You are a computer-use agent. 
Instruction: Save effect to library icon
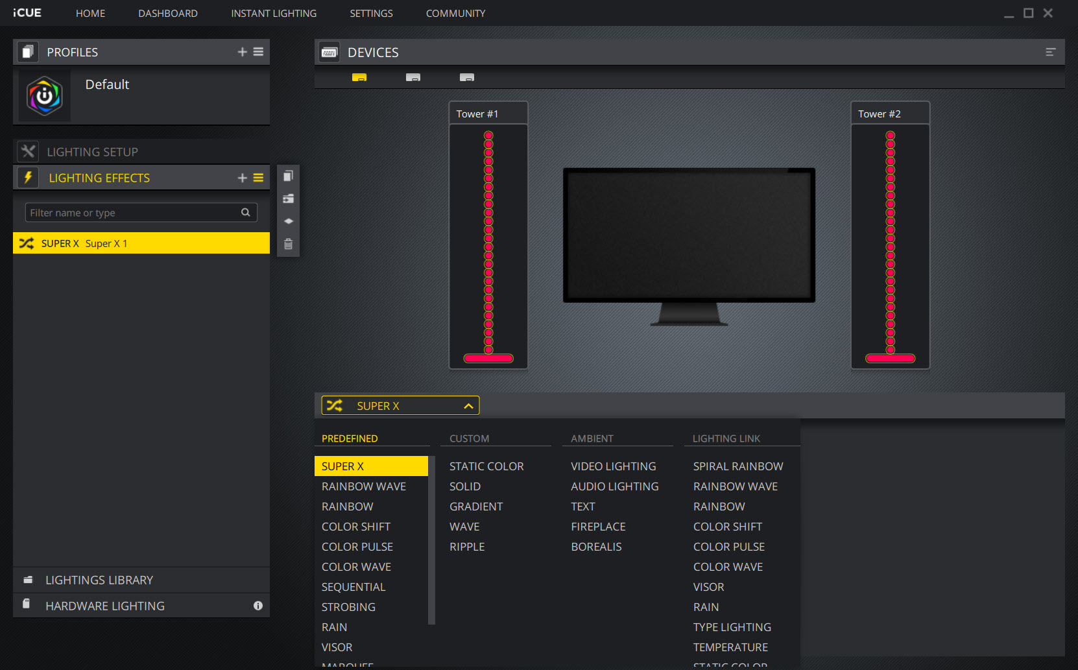pyautogui.click(x=289, y=198)
